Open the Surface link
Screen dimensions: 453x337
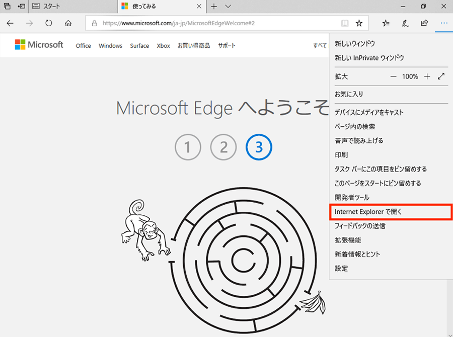pos(139,46)
